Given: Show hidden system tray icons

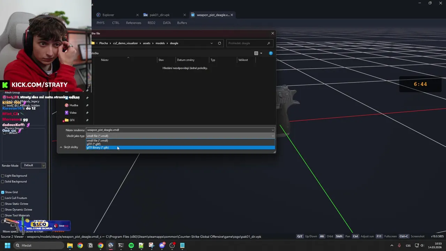Looking at the screenshot, I should click(x=392, y=245).
